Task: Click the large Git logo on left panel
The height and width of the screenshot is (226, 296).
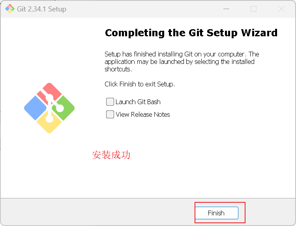Action: point(49,108)
